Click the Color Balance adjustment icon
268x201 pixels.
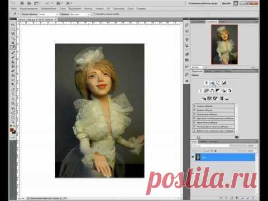pyautogui.click(x=212, y=90)
